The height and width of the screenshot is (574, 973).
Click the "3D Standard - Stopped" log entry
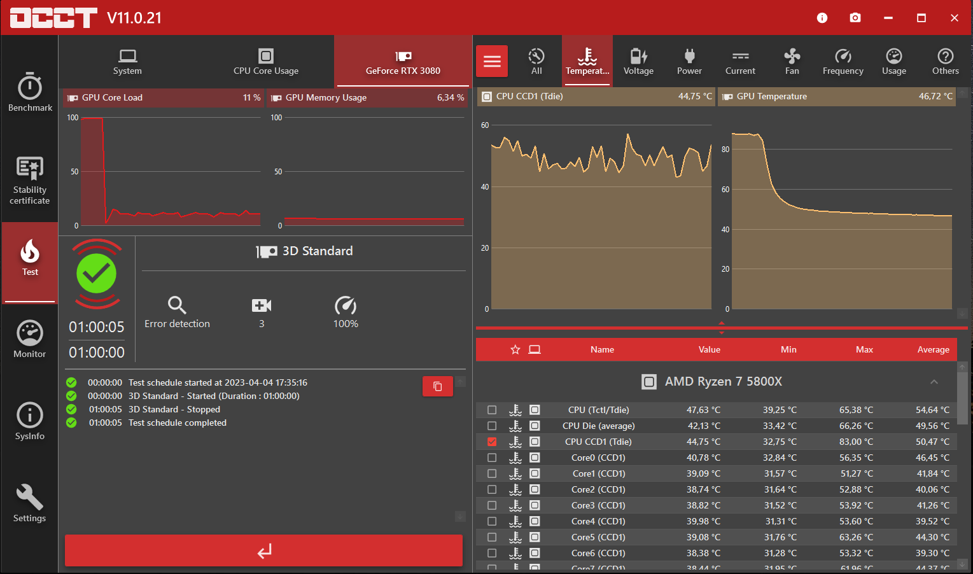174,409
